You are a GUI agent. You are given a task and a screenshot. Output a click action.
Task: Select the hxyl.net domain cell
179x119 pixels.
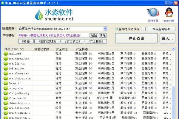pos(15,54)
